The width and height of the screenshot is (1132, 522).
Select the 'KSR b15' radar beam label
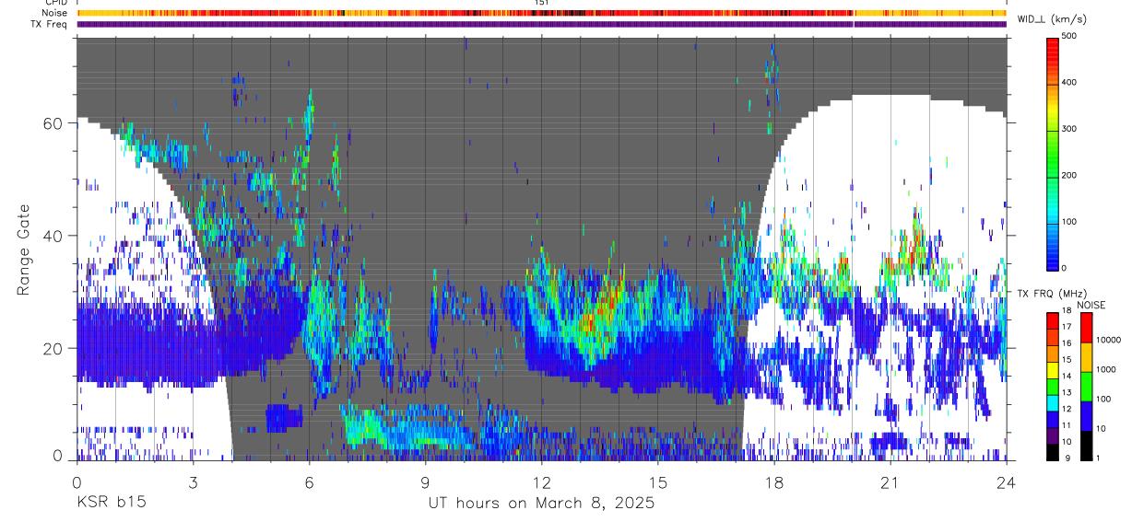[x=111, y=504]
